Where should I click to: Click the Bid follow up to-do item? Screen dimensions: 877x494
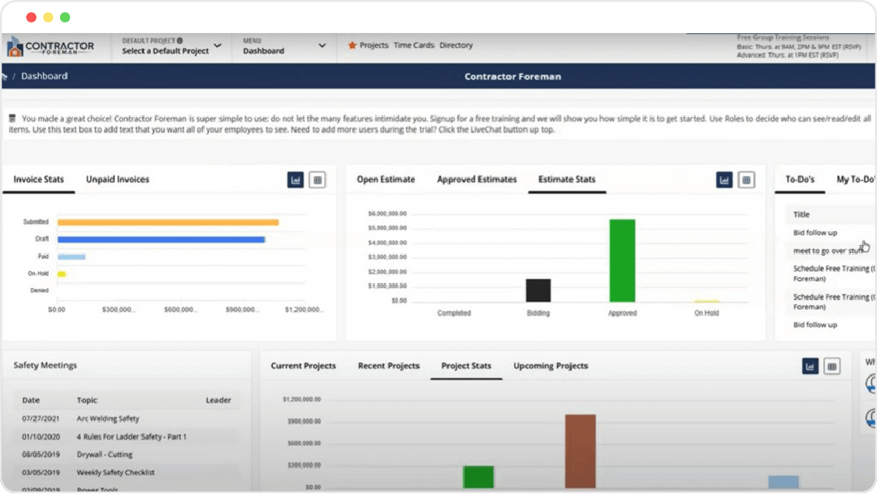pyautogui.click(x=814, y=232)
